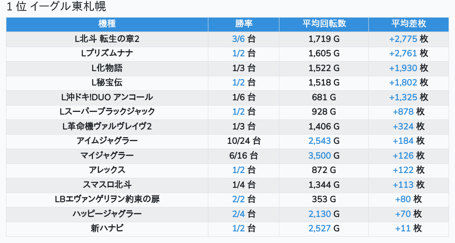The width and height of the screenshot is (455, 243).
Task: Click the 機種 column header
Action: (107, 24)
